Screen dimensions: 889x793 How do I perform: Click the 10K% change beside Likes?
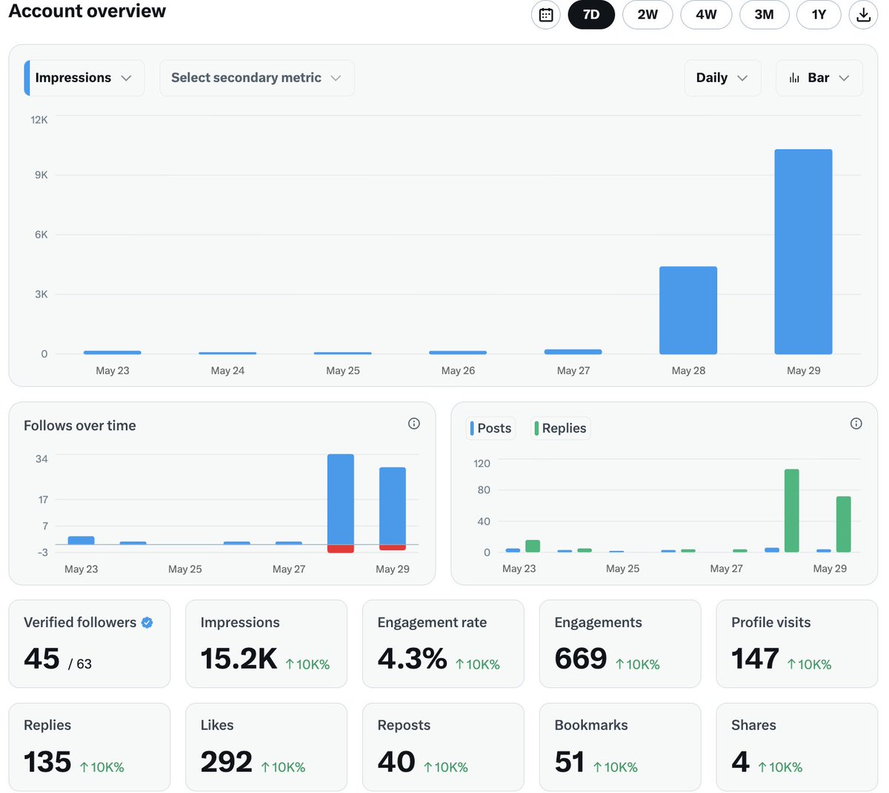283,768
